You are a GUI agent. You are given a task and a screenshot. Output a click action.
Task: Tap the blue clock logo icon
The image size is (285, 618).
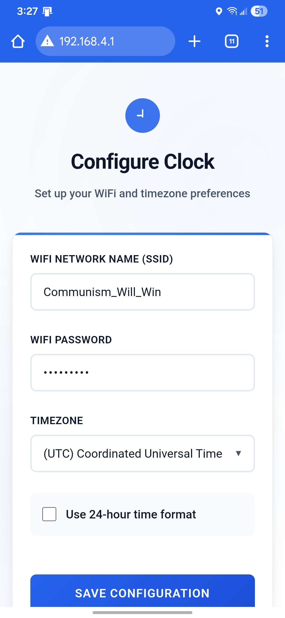click(142, 115)
